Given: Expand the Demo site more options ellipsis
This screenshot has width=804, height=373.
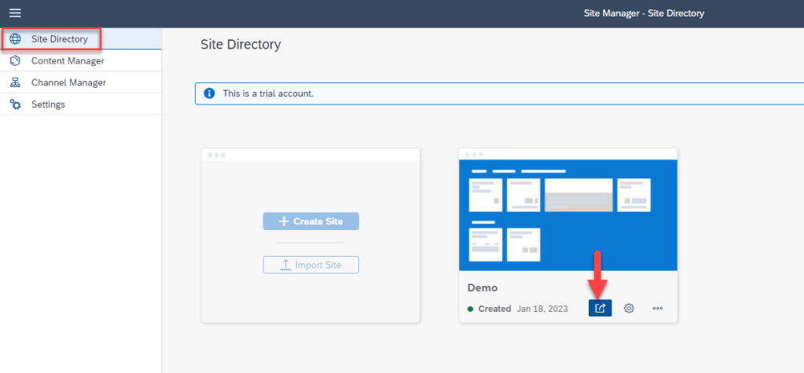Looking at the screenshot, I should [x=658, y=309].
